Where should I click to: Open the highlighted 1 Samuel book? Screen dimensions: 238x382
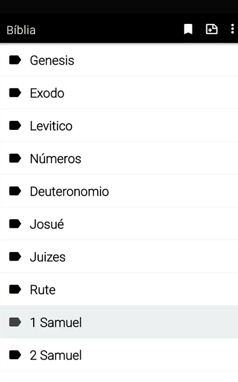pos(119,322)
